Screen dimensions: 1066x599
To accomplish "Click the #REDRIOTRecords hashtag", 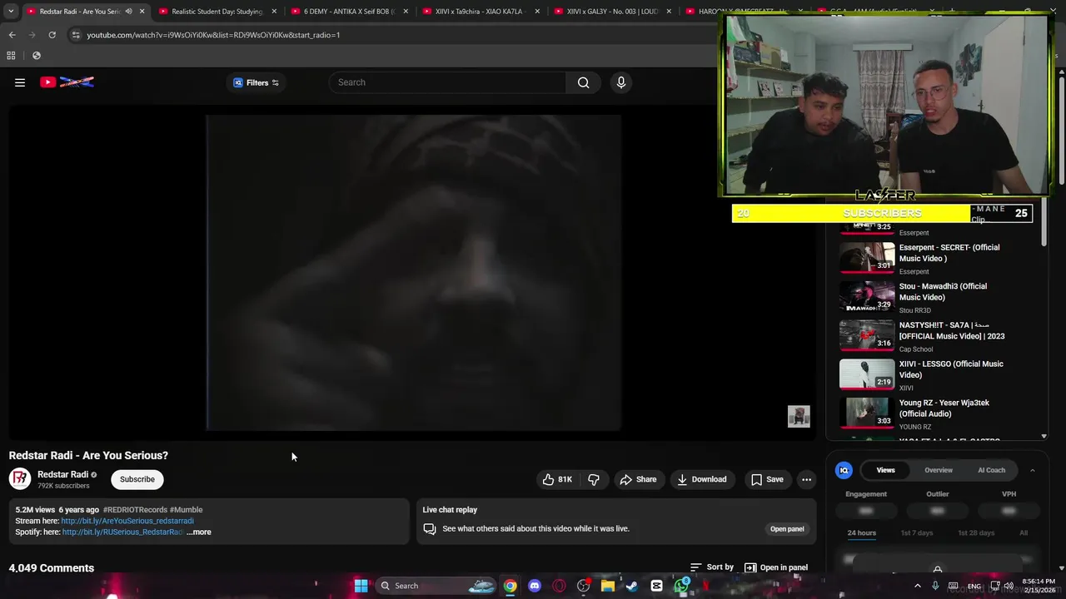I will pyautogui.click(x=135, y=510).
